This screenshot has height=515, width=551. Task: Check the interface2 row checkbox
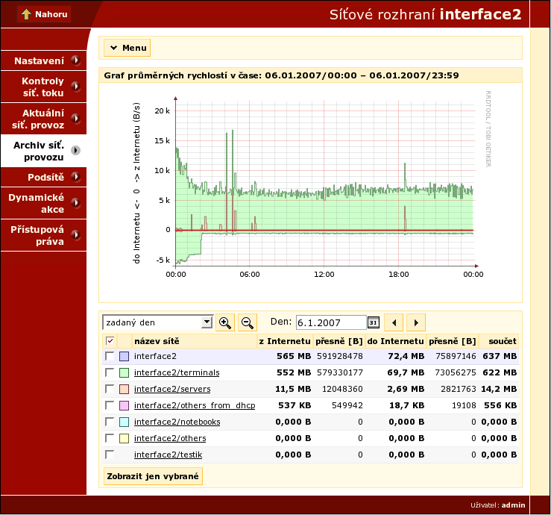coord(110,356)
